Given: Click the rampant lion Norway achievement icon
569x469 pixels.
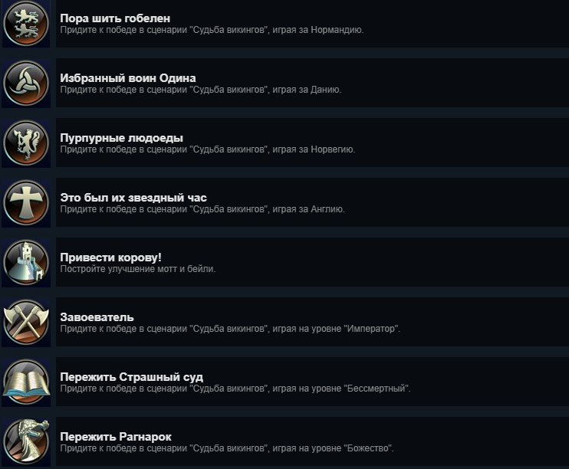Looking at the screenshot, I should [26, 143].
